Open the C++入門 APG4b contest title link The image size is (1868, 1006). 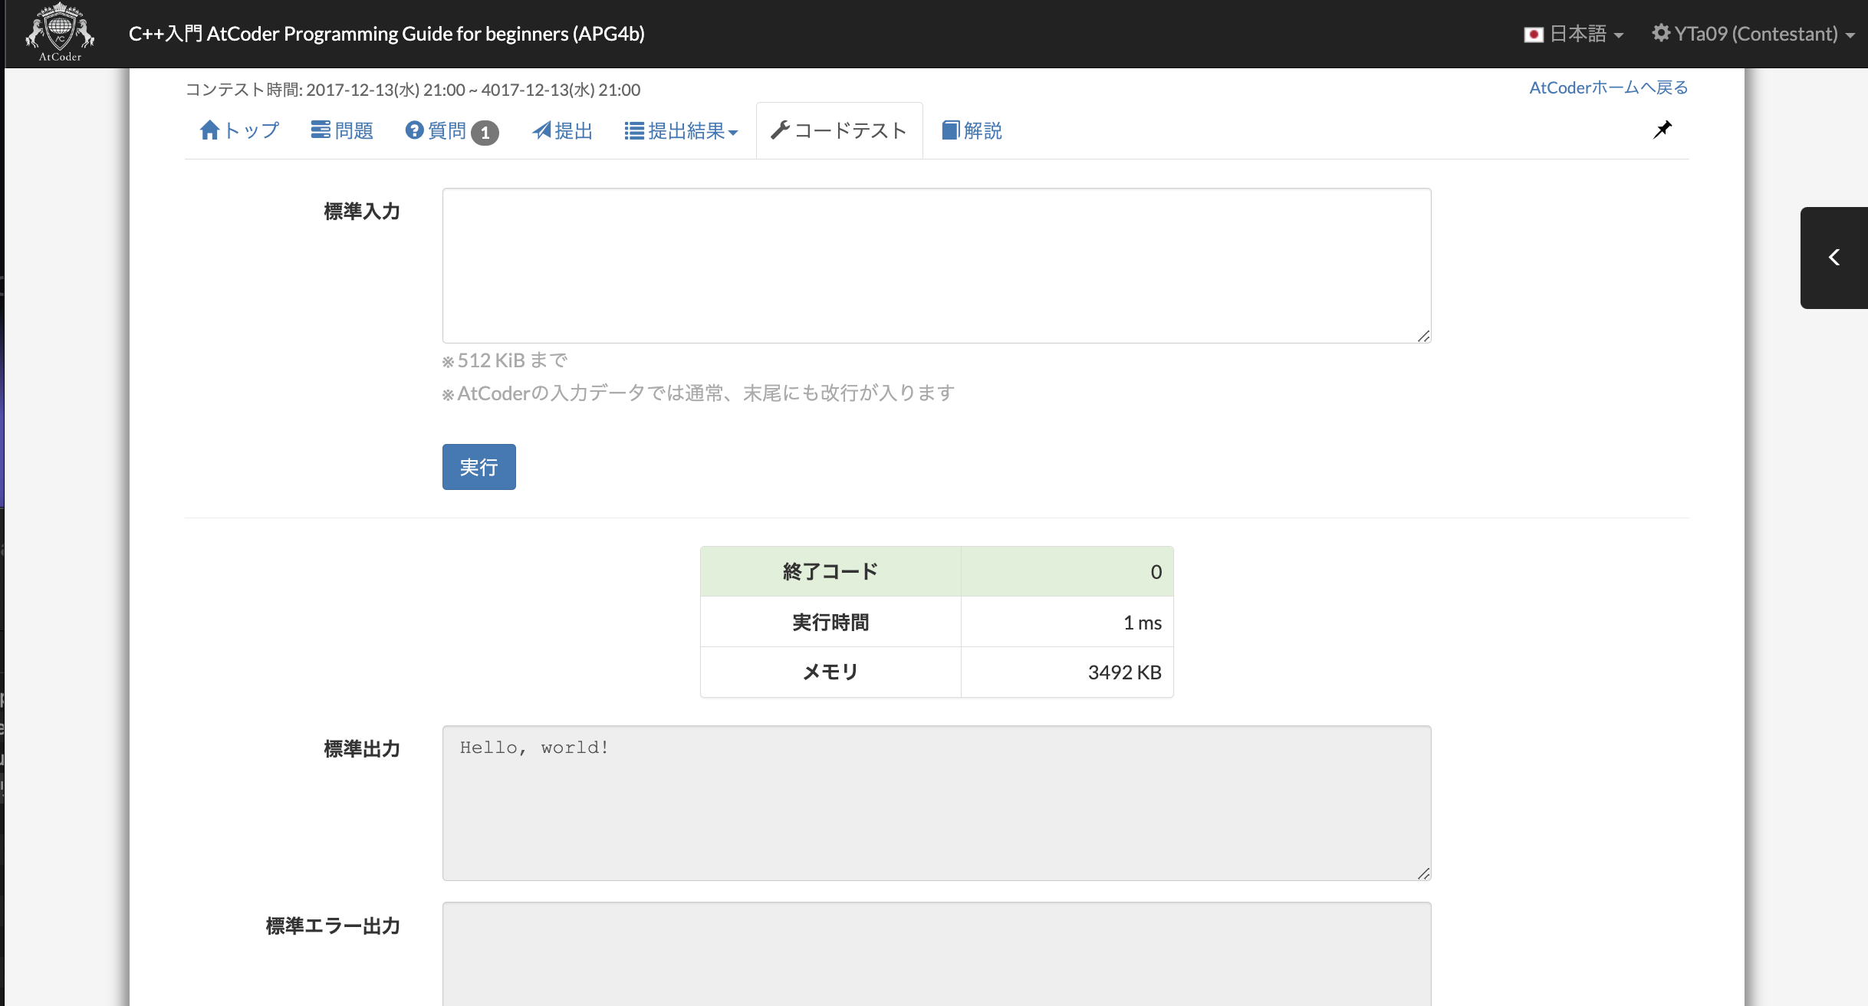(386, 34)
